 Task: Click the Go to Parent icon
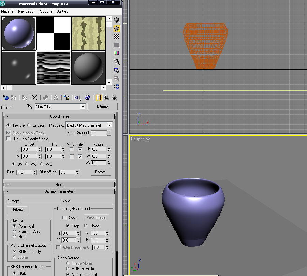click(106, 98)
